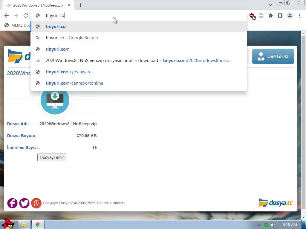Click the page scrollbar down arrow
306x229 pixels.
[304, 217]
